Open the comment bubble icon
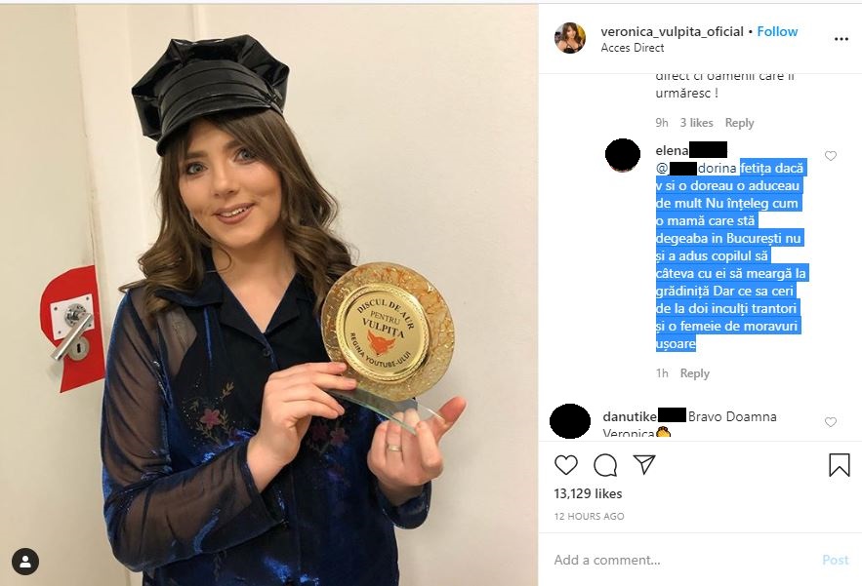This screenshot has height=586, width=862. (605, 465)
